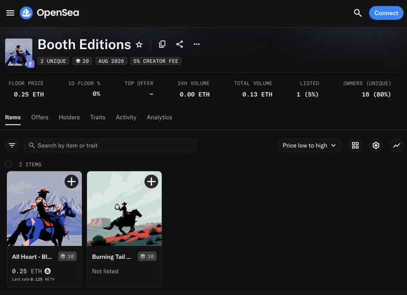Click the 5% CREATOR FEE badge
Screen dimensions: 407x295
[x=156, y=61]
